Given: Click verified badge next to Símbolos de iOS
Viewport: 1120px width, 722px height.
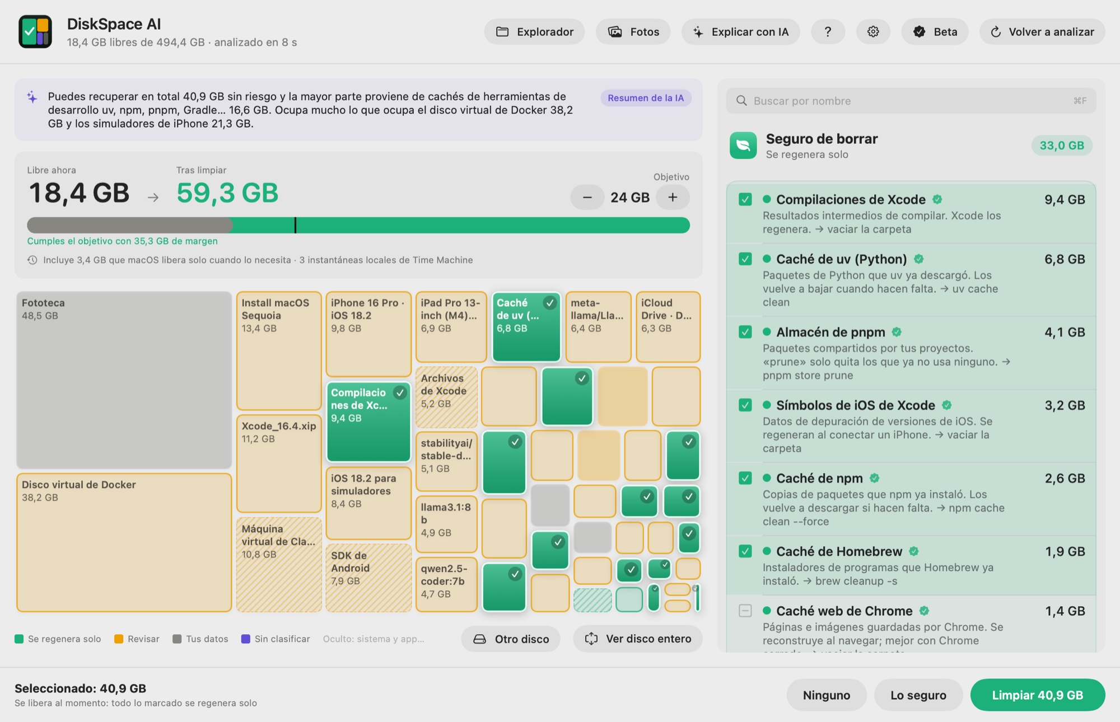Looking at the screenshot, I should pyautogui.click(x=947, y=405).
